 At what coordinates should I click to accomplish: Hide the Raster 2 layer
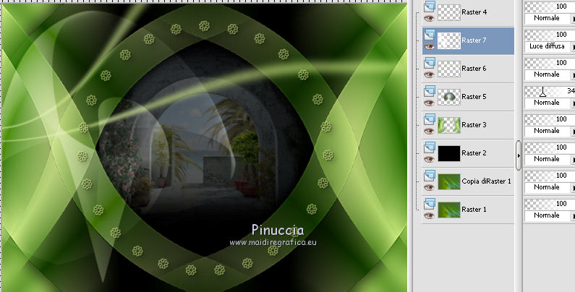pyautogui.click(x=429, y=160)
